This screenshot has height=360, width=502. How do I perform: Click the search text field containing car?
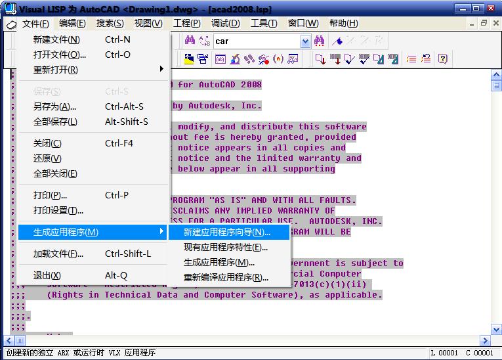[257, 41]
